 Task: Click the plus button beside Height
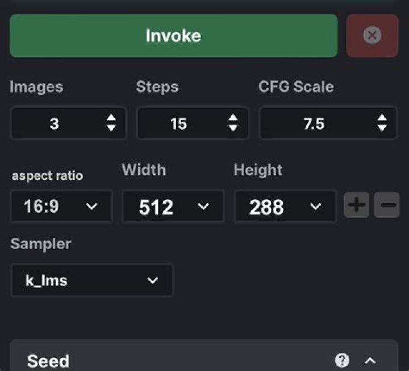pyautogui.click(x=357, y=205)
